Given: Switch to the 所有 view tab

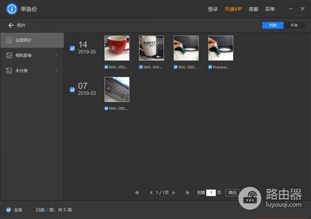Looking at the screenshot, I should click(294, 25).
